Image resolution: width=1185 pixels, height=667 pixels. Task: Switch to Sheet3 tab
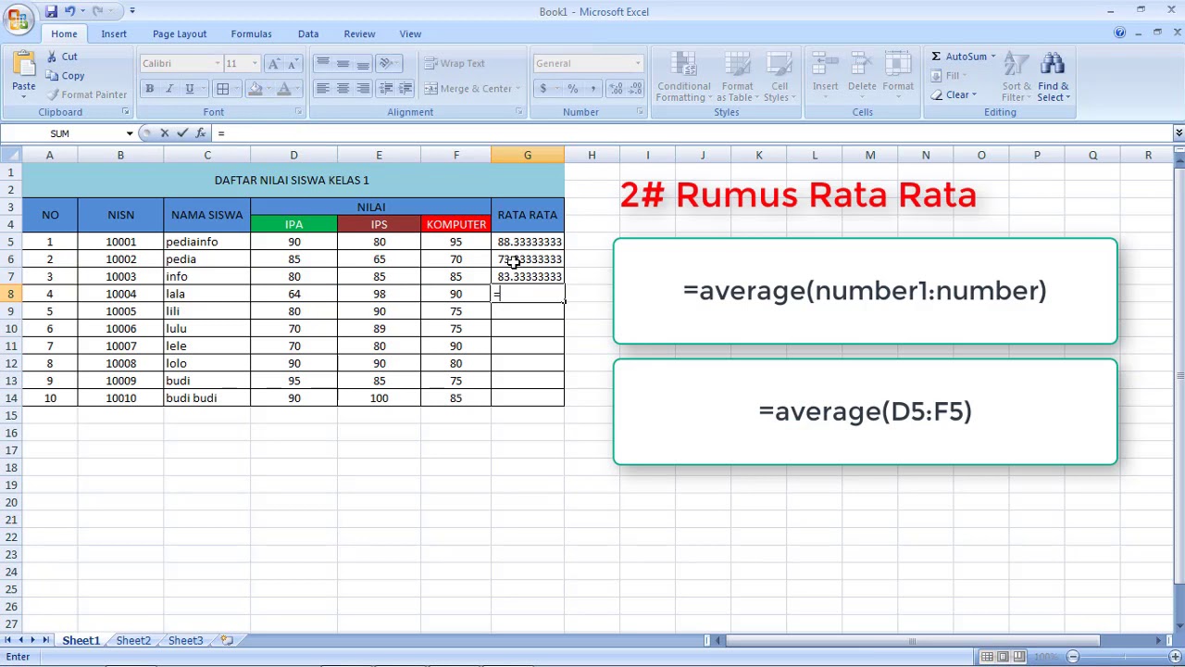click(185, 641)
